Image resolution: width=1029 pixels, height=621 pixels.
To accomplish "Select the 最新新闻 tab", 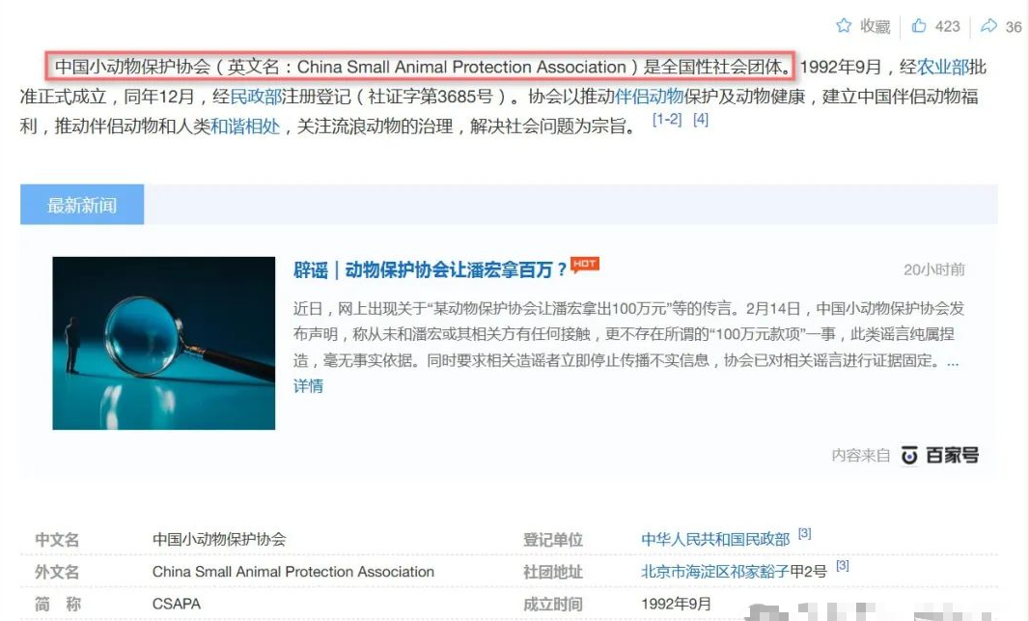I will click(x=82, y=205).
